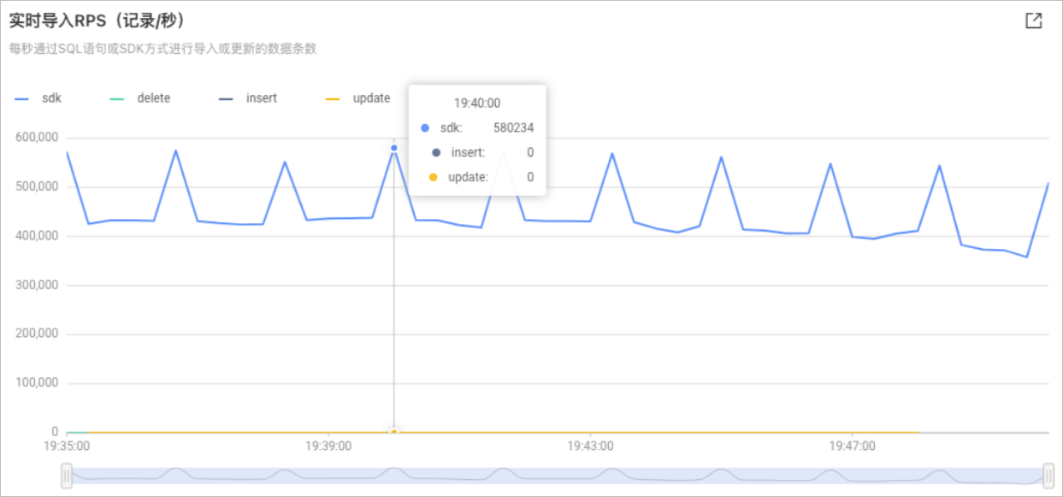
Task: Click the sdk data point at 19:40:00
Action: click(x=394, y=148)
